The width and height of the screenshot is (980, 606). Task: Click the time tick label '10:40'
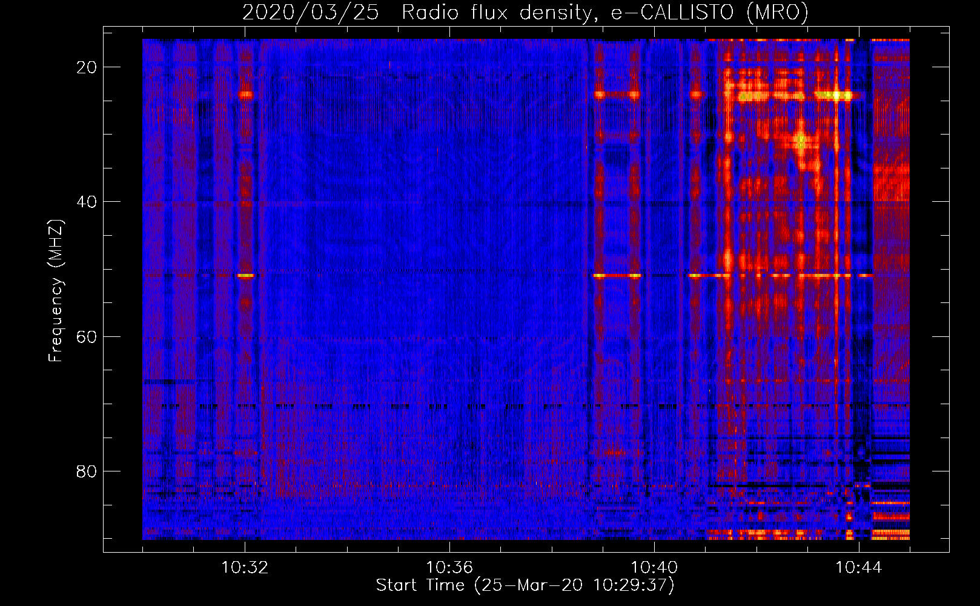point(654,568)
